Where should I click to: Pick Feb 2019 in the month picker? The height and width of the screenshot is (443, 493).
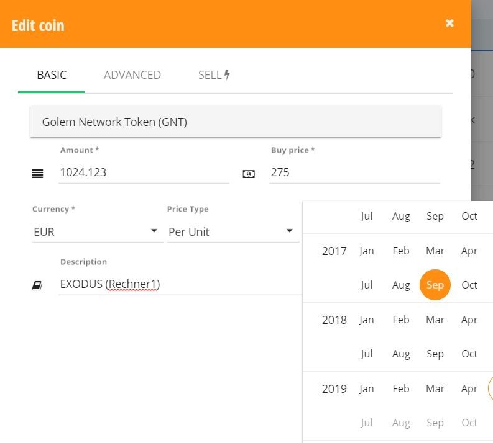401,388
